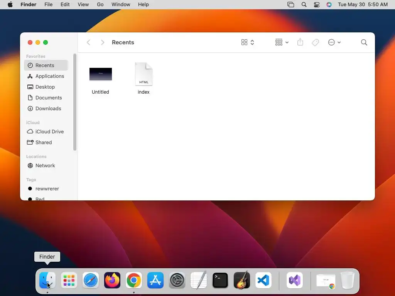Open Downloads in the sidebar
Screen dimensions: 395x296
(x=46, y=108)
